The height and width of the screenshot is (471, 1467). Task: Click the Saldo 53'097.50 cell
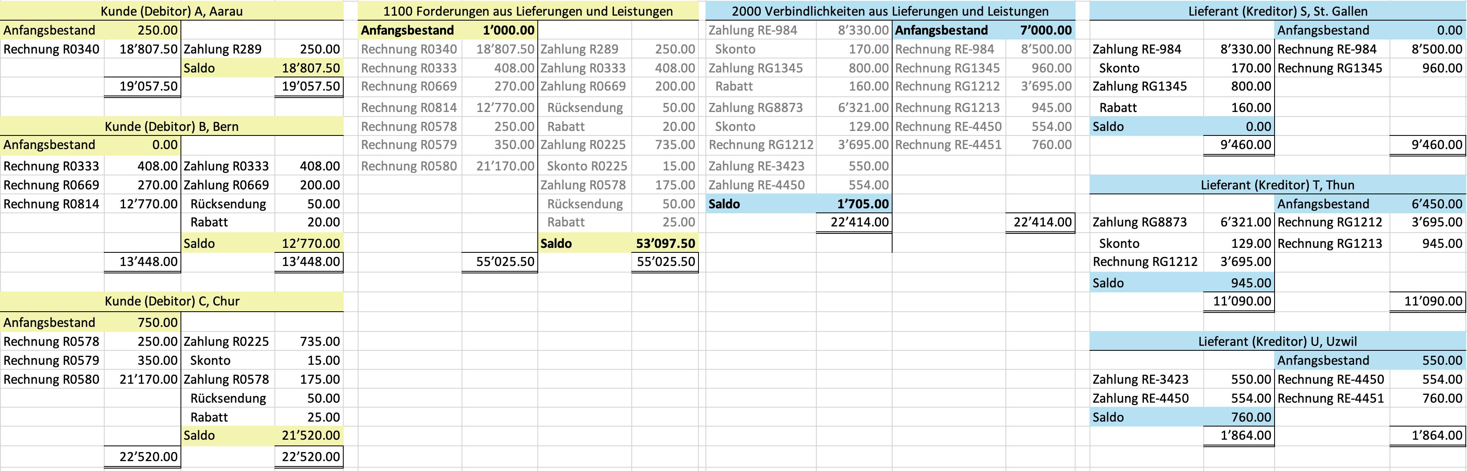pyautogui.click(x=665, y=243)
